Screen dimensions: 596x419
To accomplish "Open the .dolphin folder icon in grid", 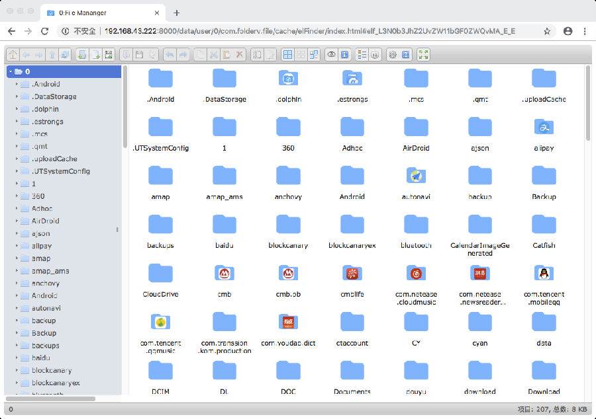I will (x=288, y=78).
